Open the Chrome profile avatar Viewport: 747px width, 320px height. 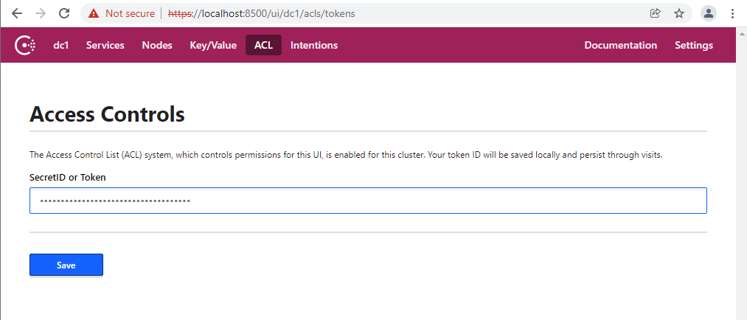click(709, 13)
